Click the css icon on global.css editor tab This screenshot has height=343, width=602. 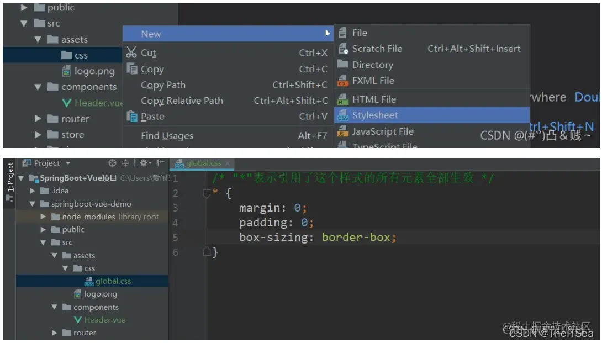[179, 163]
